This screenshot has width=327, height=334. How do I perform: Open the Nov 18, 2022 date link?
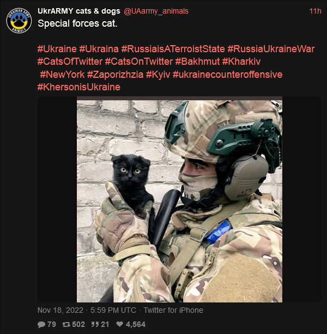pyautogui.click(x=60, y=310)
